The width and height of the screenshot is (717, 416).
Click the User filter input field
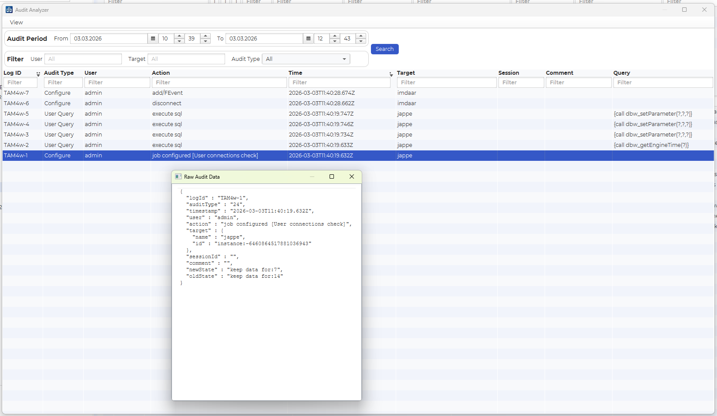pyautogui.click(x=83, y=59)
